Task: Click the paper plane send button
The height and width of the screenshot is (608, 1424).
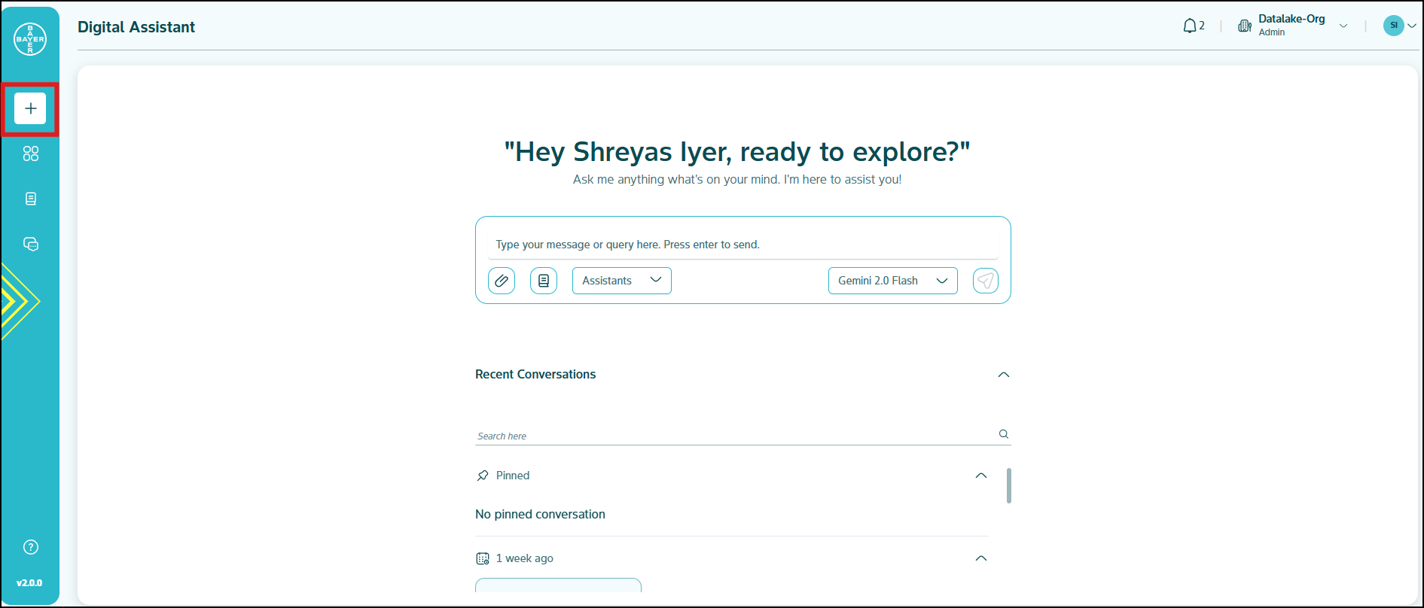Action: [985, 281]
